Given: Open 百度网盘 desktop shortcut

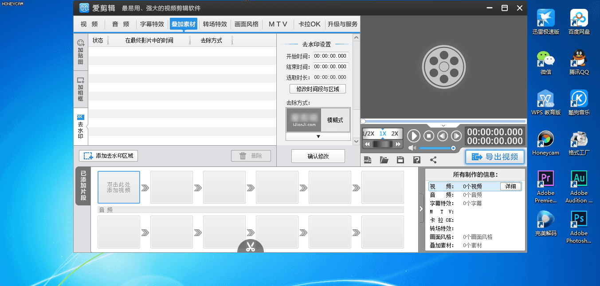Looking at the screenshot, I should click(579, 22).
